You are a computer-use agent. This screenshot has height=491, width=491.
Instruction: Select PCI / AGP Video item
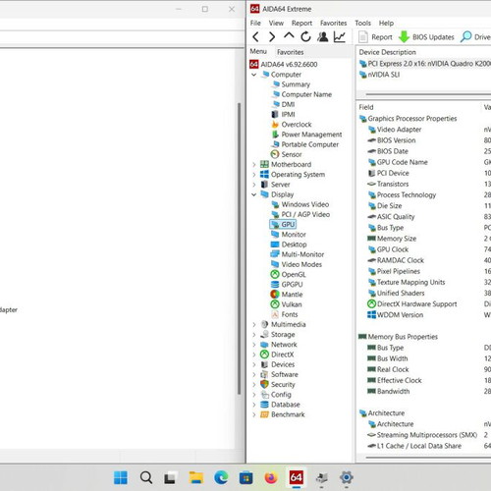click(300, 214)
